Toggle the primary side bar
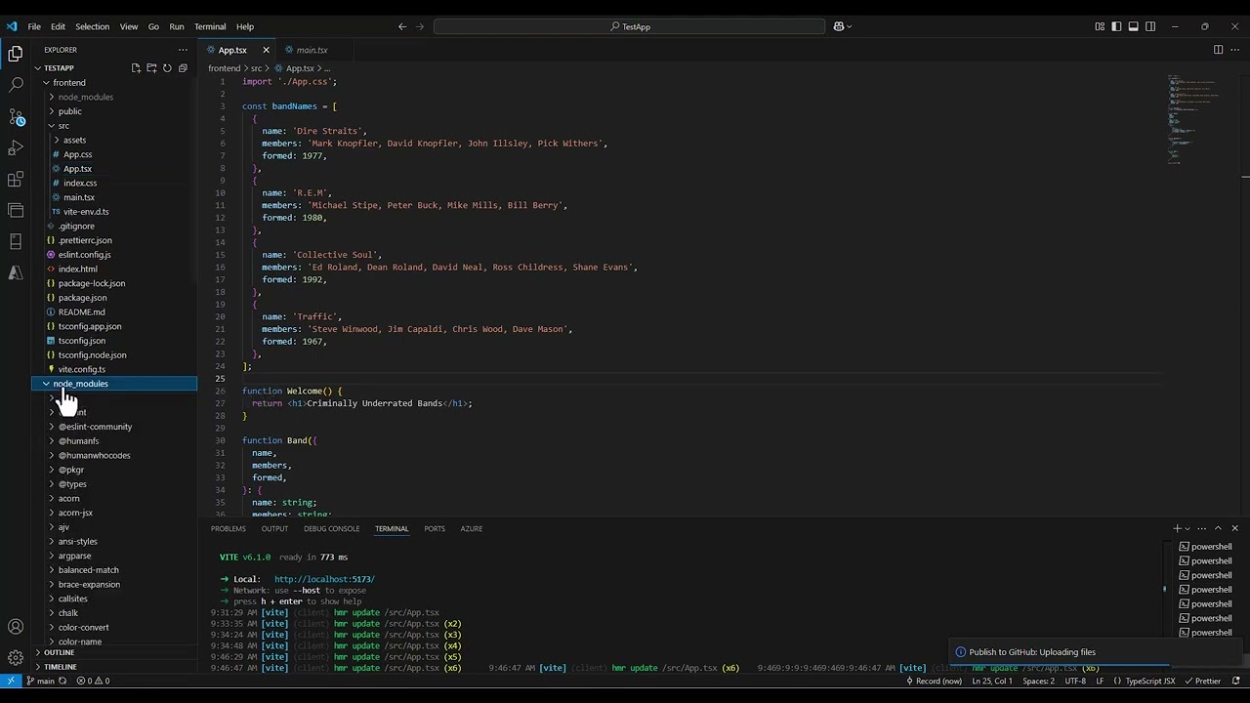 (x=1116, y=26)
